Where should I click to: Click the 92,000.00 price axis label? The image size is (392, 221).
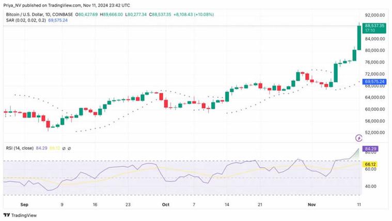pos(375,15)
